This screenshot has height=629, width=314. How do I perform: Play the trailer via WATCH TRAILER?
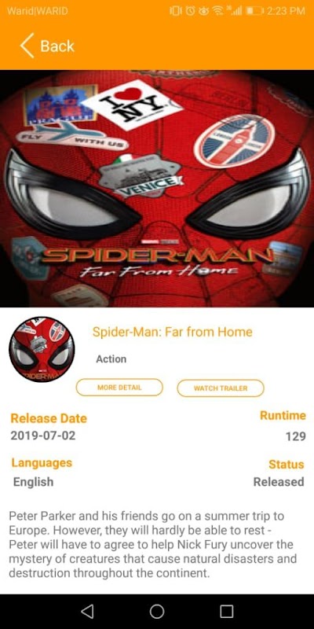[221, 388]
